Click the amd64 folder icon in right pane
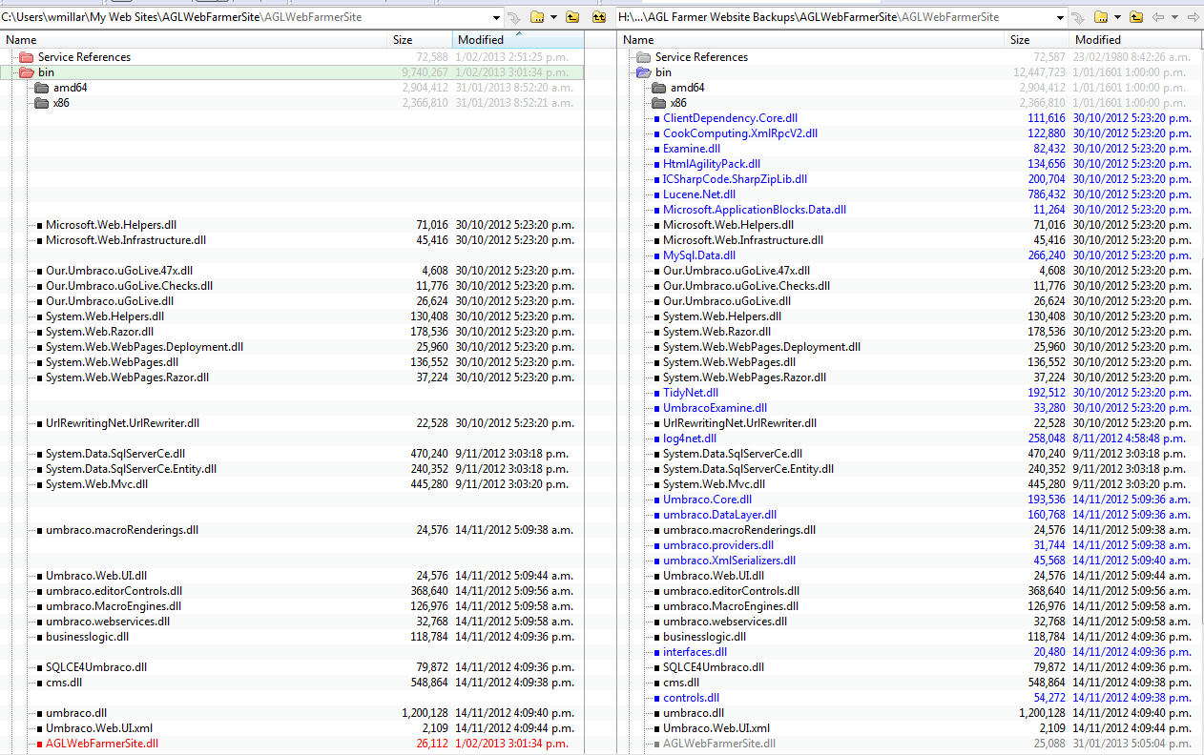The width and height of the screenshot is (1204, 755). tap(659, 88)
